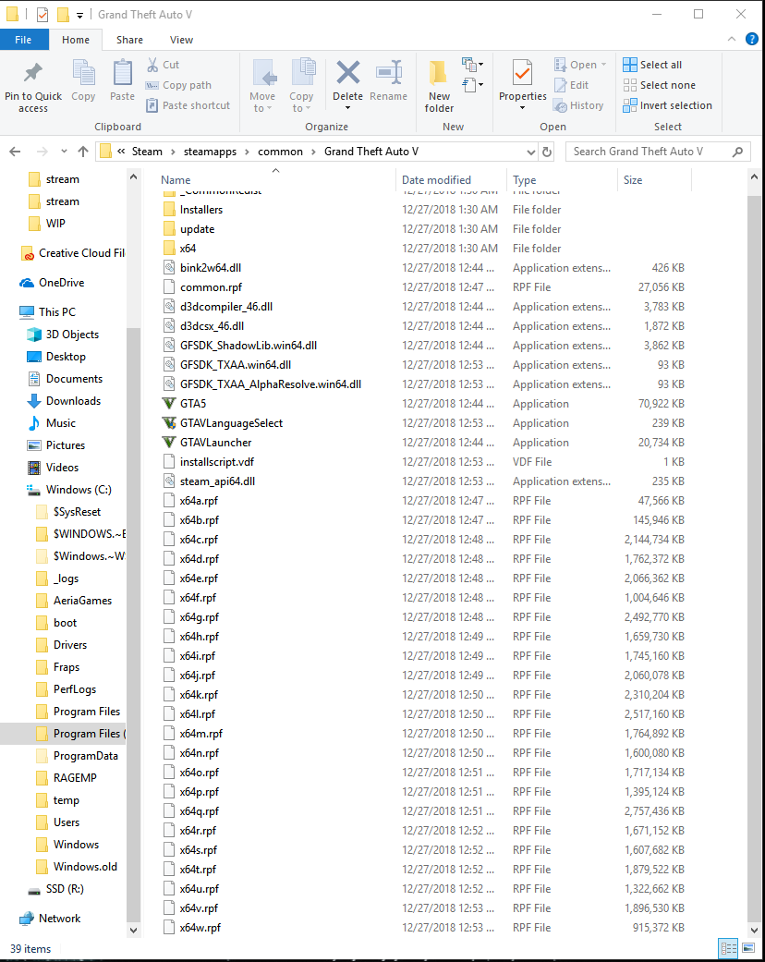Switch to Large icons view button

coord(748,948)
